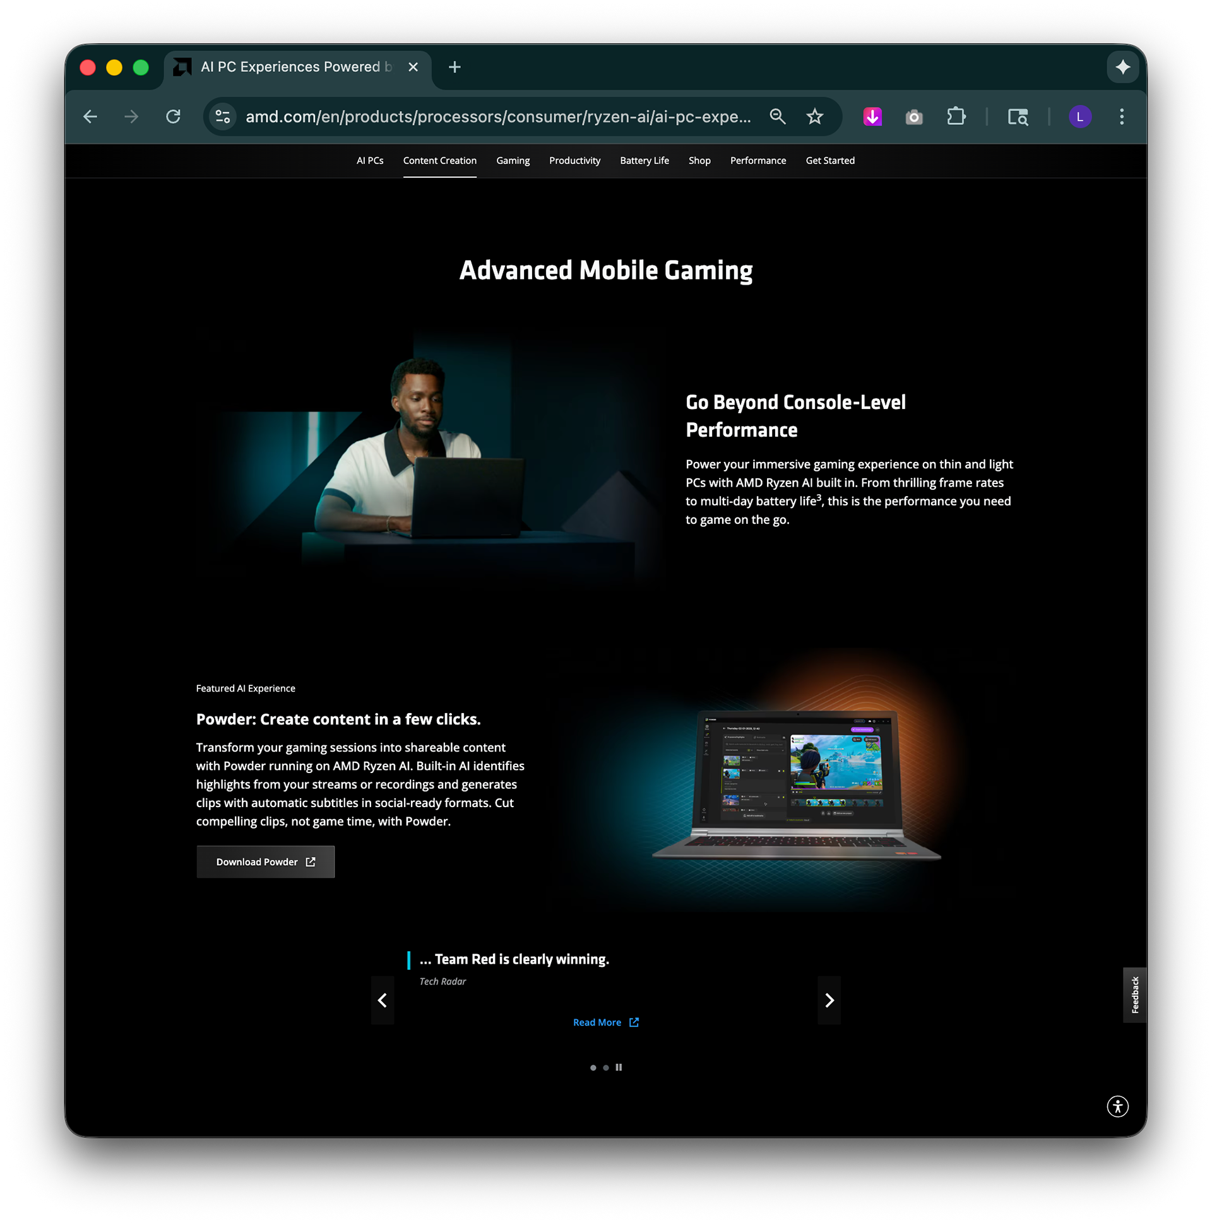This screenshot has height=1223, width=1212.
Task: Bookmark this page with the star icon
Action: pos(814,117)
